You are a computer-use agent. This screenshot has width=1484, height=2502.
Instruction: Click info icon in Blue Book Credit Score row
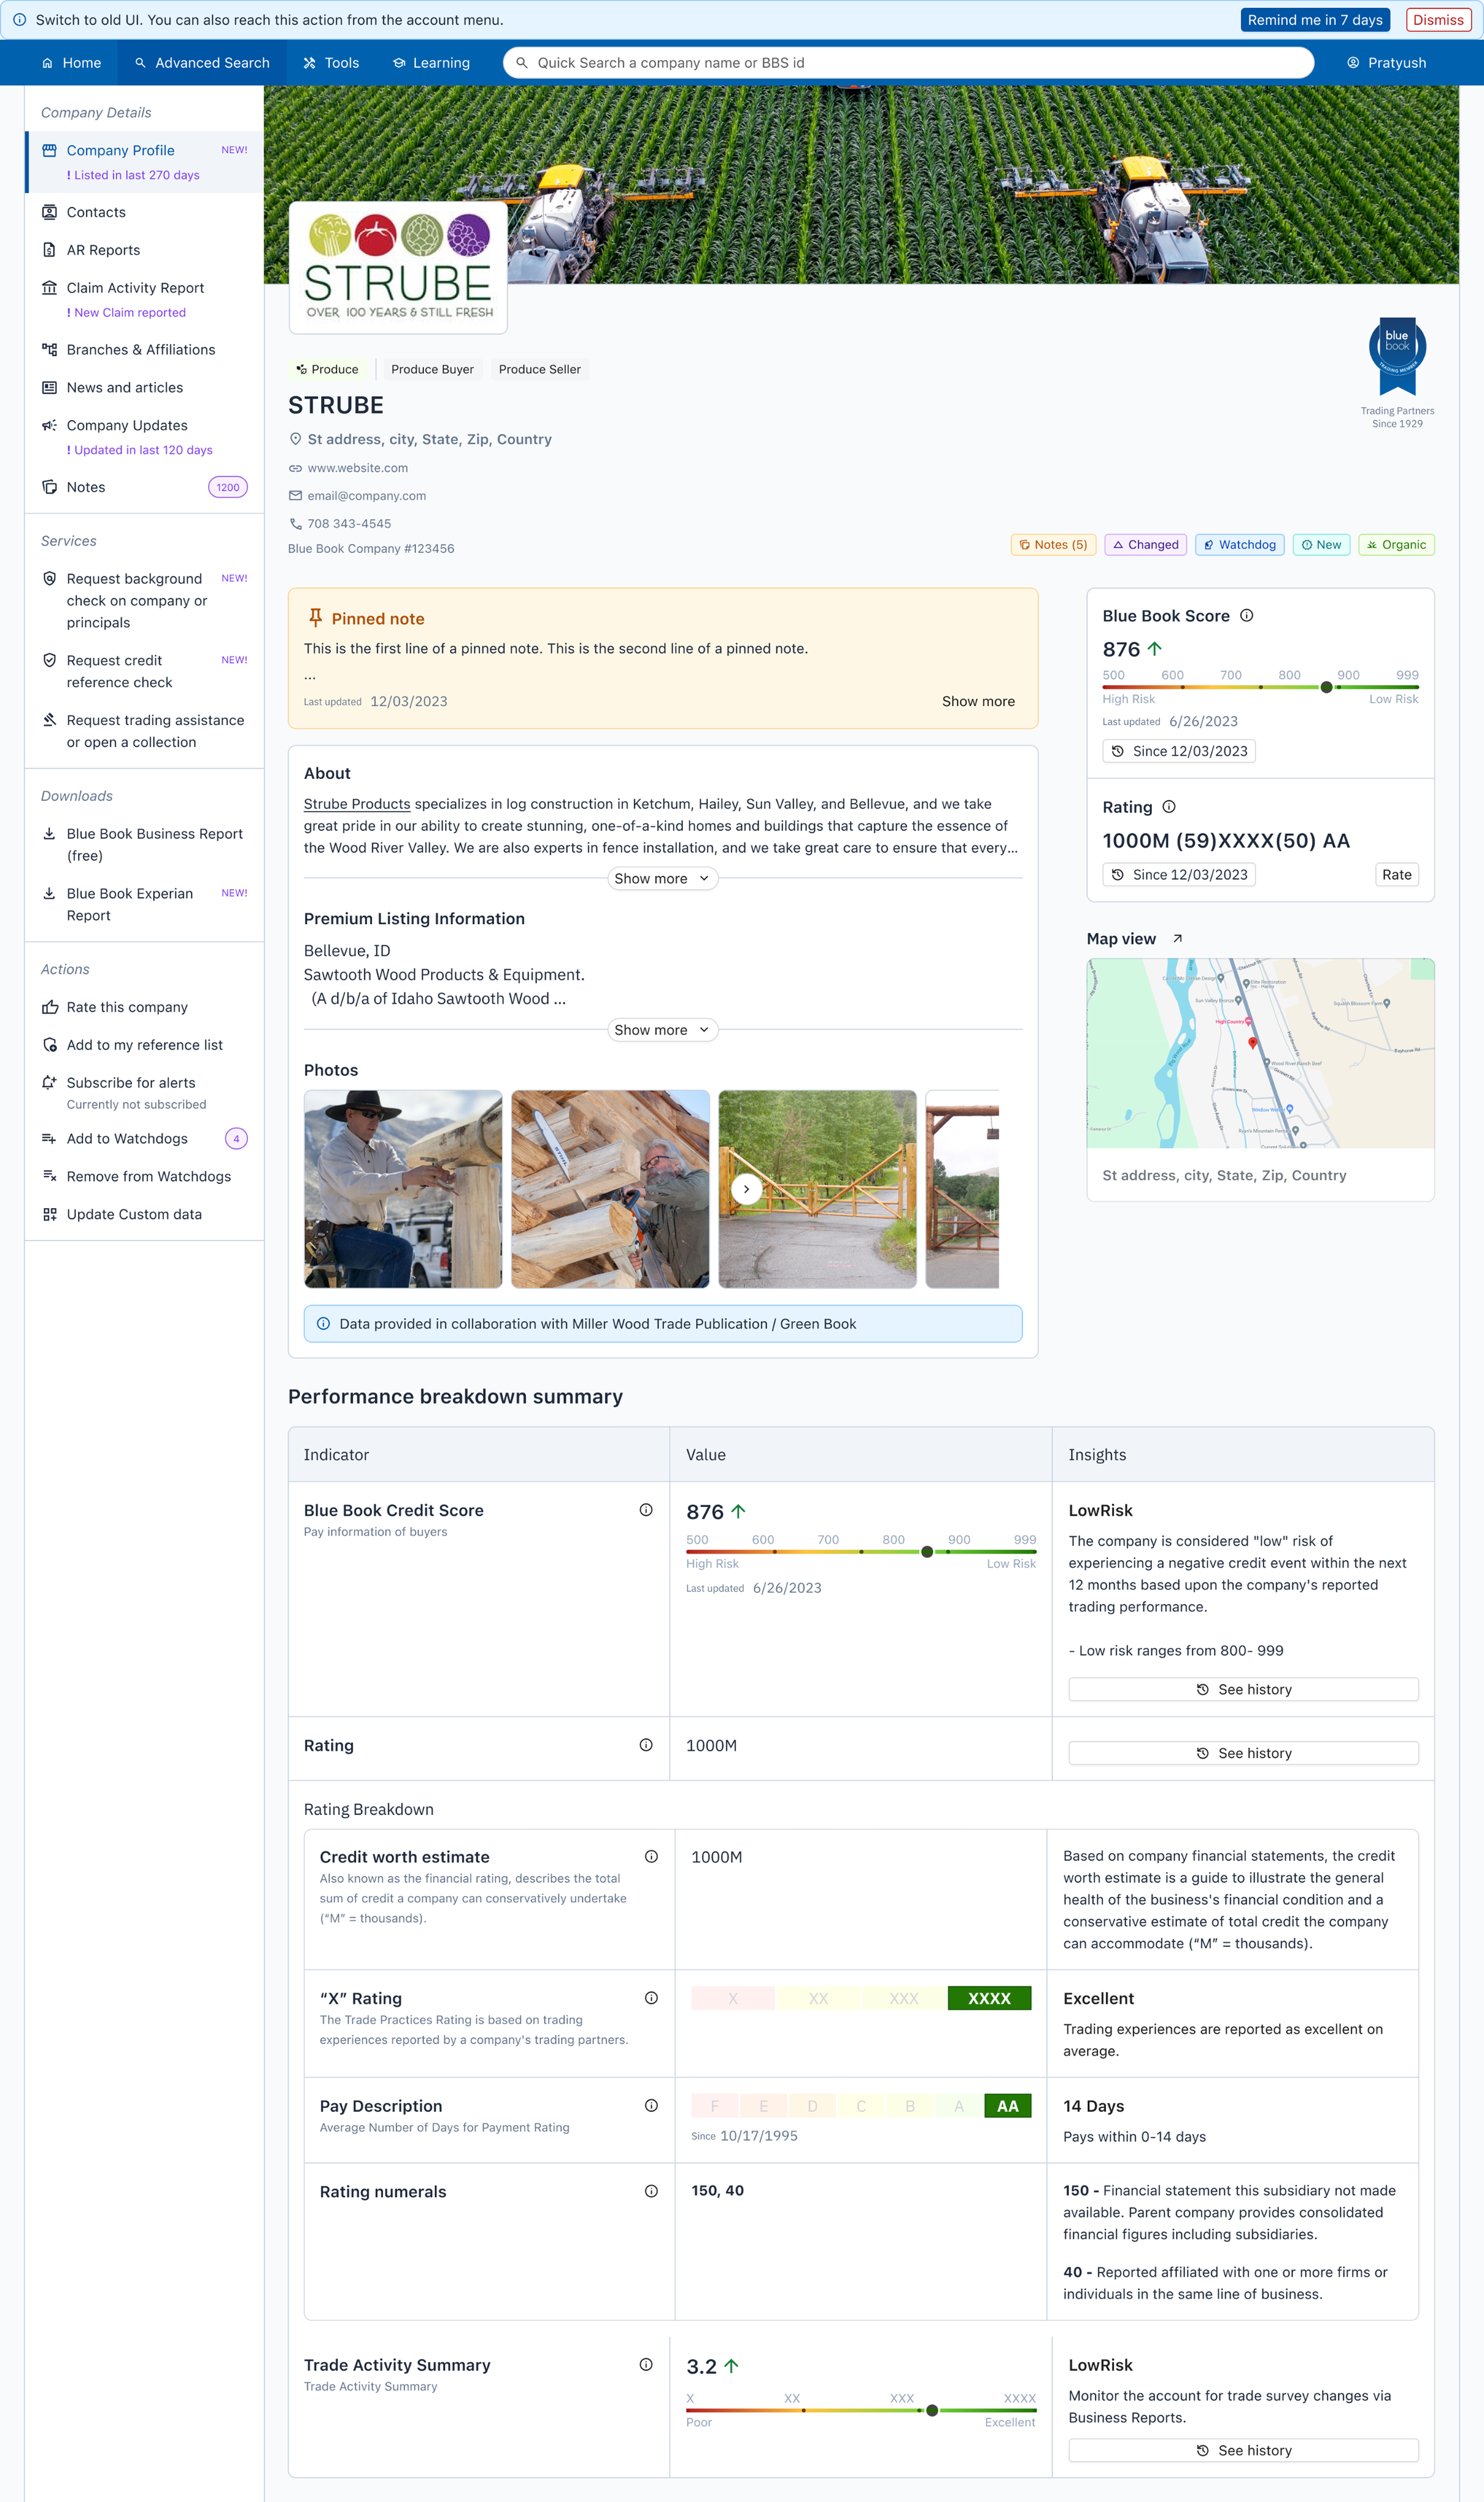646,1510
